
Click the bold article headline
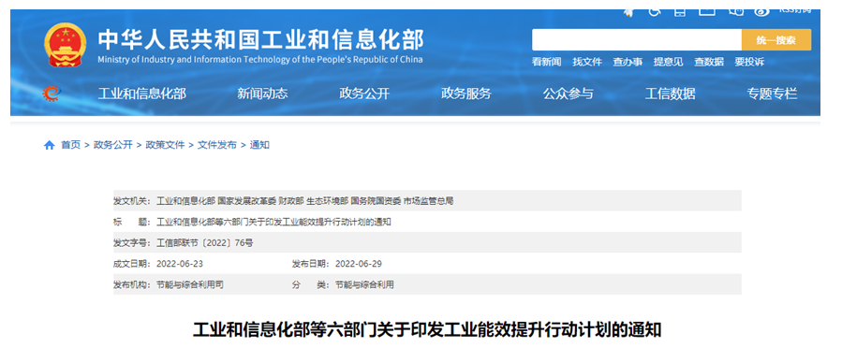tap(427, 329)
